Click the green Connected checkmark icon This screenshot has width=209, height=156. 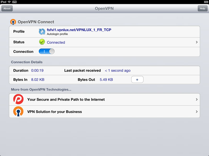(x=42, y=42)
